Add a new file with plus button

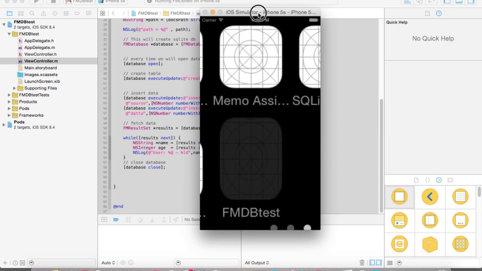5,263
